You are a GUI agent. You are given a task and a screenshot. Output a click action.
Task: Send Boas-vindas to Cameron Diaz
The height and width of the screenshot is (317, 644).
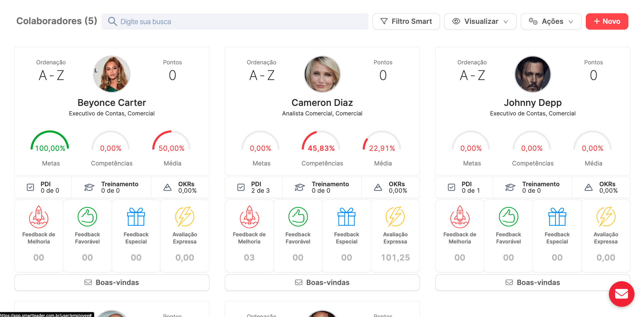point(322,282)
